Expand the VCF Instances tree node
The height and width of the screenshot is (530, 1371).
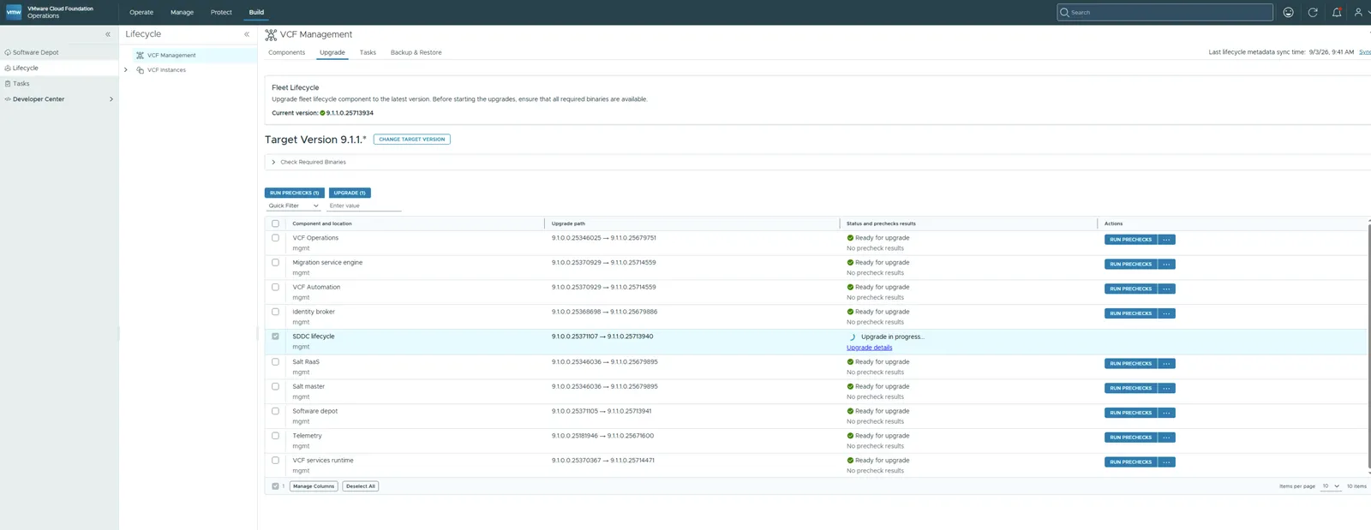(126, 70)
